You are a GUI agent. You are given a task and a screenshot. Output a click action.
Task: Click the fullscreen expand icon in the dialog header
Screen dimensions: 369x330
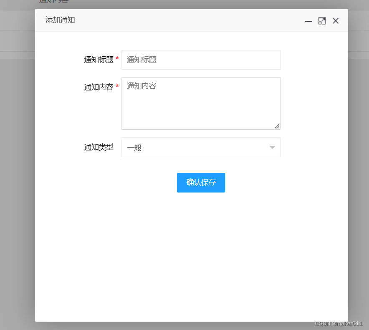coord(322,20)
